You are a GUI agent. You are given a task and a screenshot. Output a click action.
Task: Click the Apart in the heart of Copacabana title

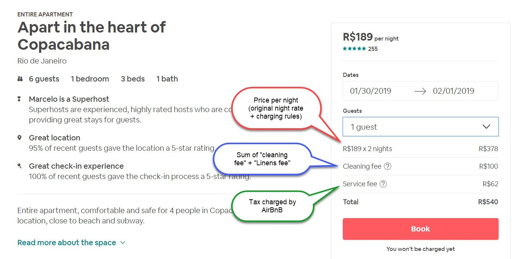(x=92, y=36)
